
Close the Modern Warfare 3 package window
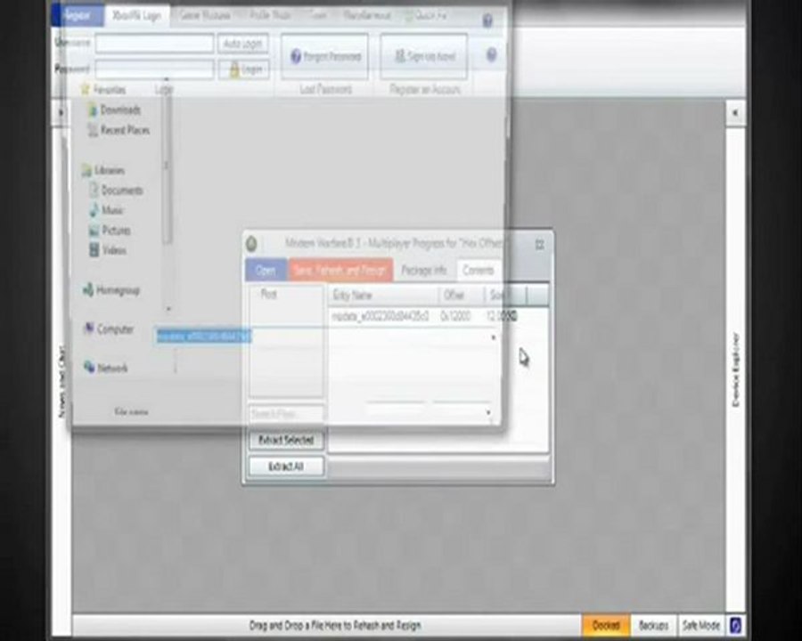coord(540,244)
